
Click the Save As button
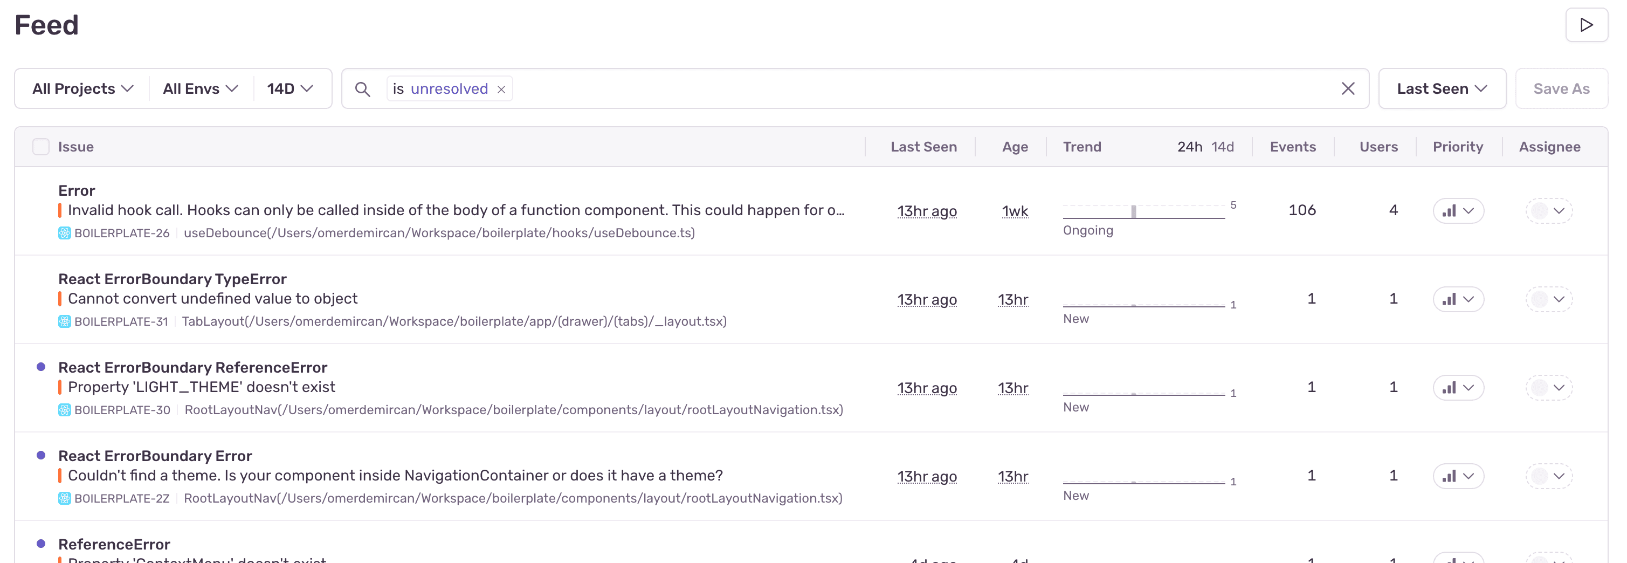click(1561, 89)
